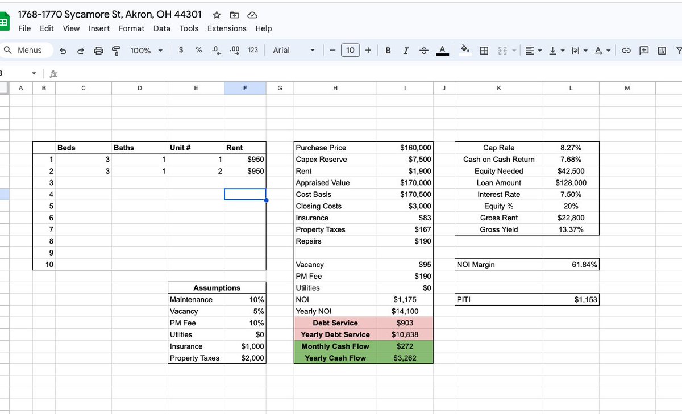
Task: Toggle strikethrough formatting
Action: pos(424,50)
